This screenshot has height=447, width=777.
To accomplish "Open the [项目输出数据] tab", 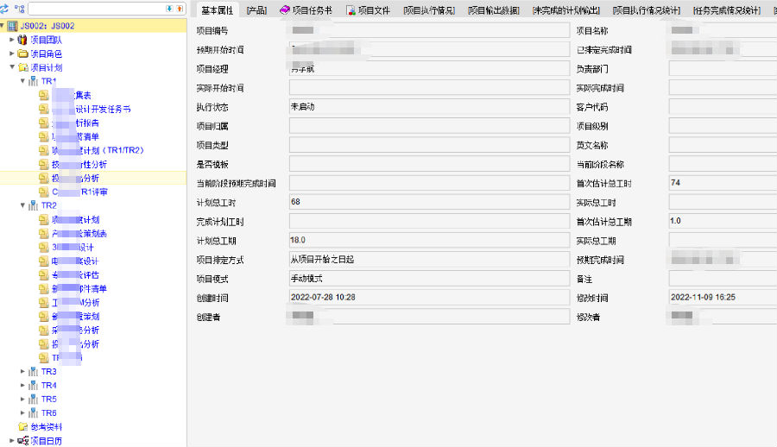I will [494, 9].
